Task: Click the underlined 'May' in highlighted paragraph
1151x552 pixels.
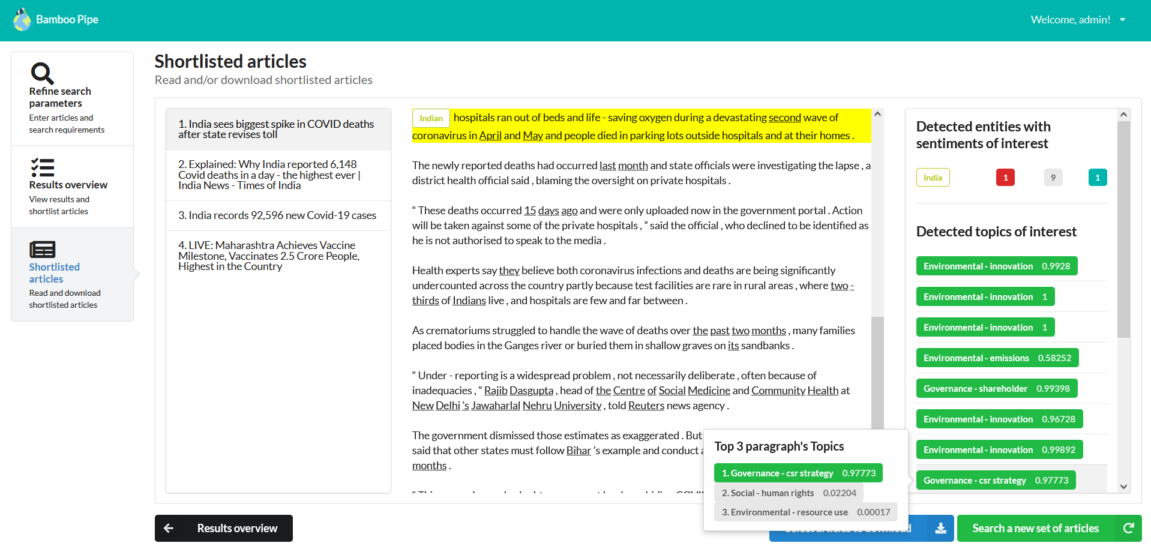Action: pyautogui.click(x=533, y=136)
